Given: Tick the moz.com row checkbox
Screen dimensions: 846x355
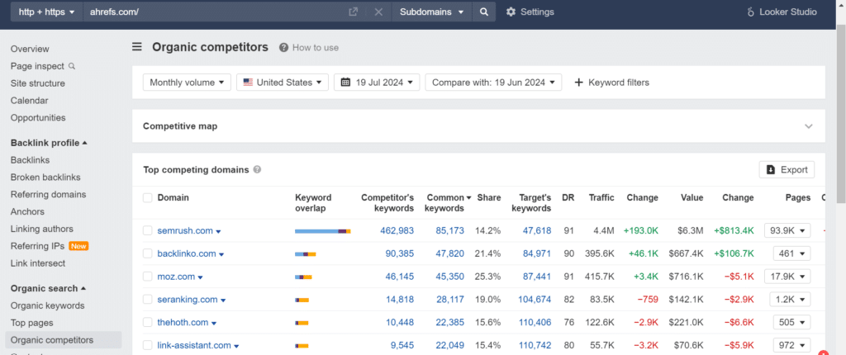Looking at the screenshot, I should click(x=148, y=277).
